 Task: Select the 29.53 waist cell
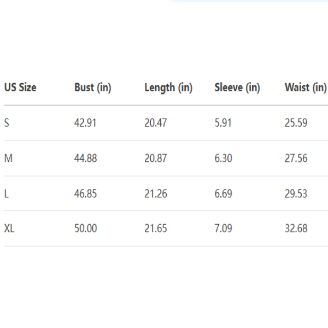click(x=296, y=194)
